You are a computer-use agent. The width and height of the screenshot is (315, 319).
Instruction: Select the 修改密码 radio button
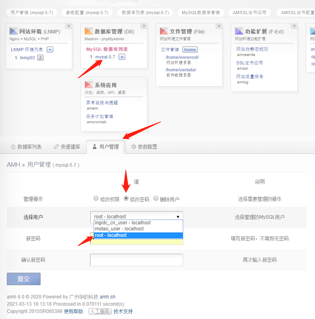coord(126,198)
